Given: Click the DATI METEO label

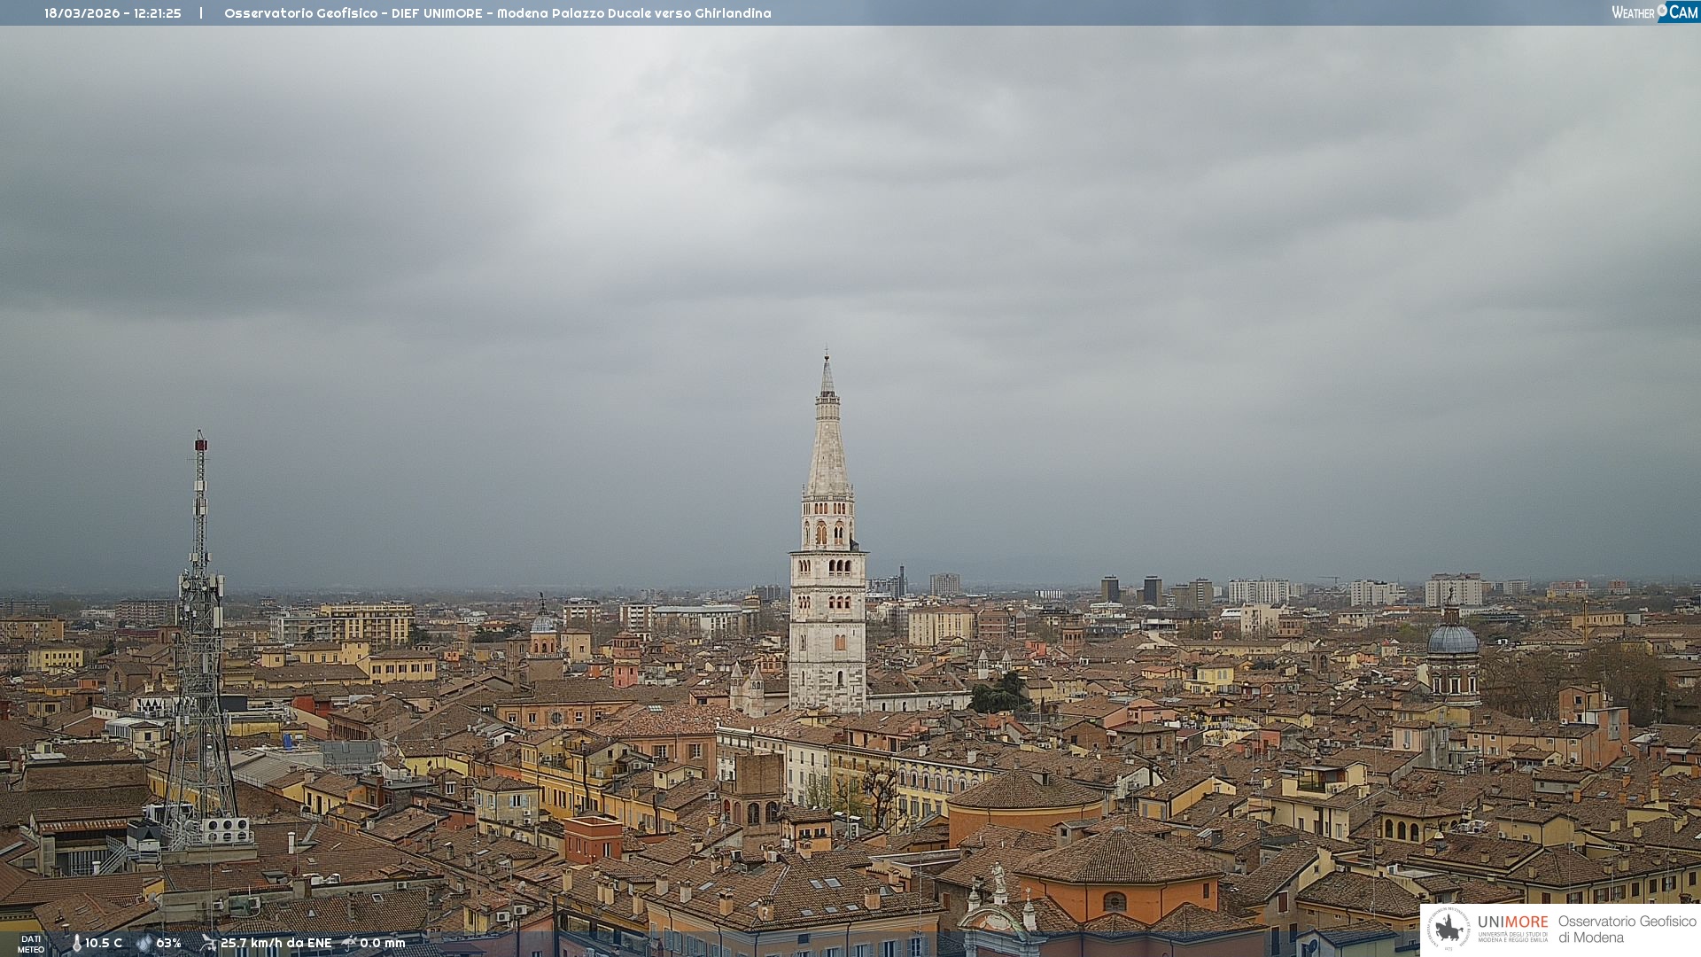Looking at the screenshot, I should coord(31,944).
